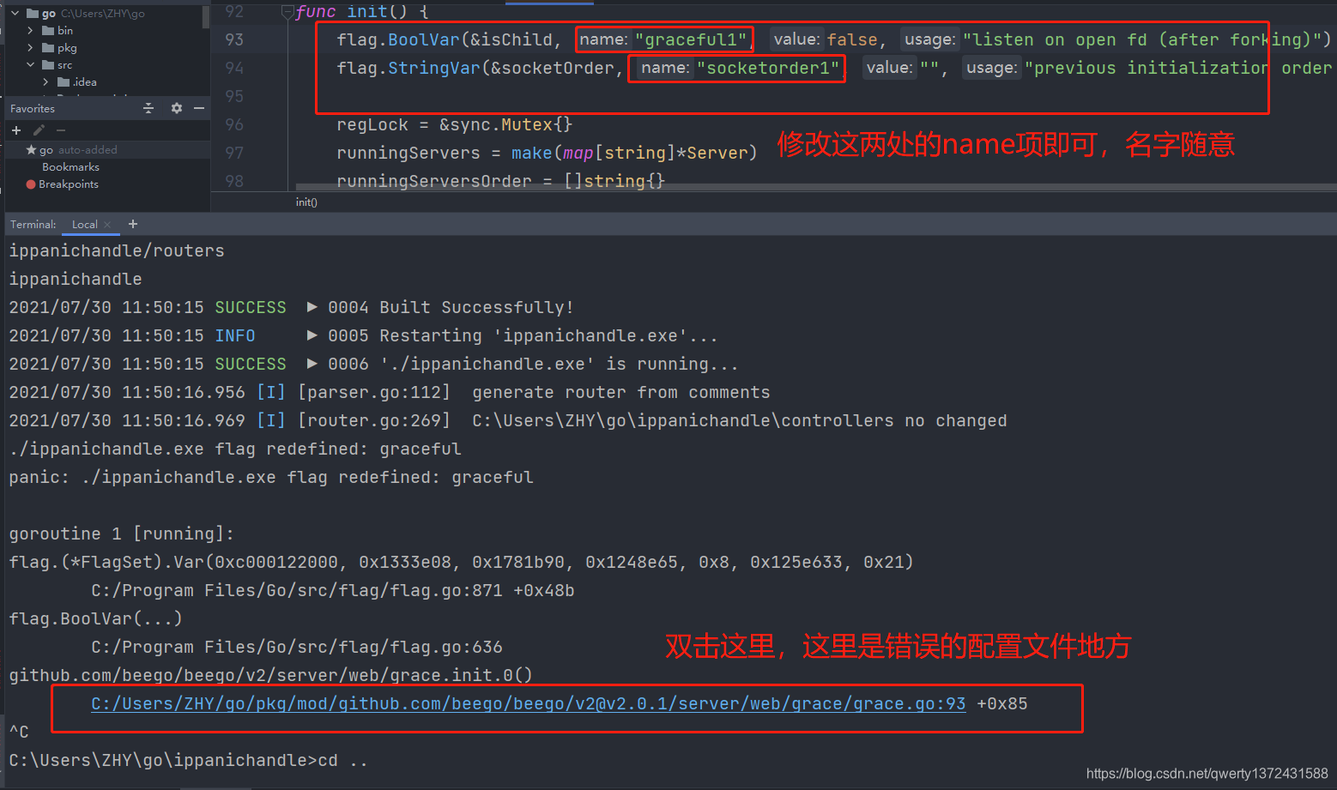Click the remove minus in Favorites toolbar
Viewport: 1337px width, 790px height.
click(61, 130)
